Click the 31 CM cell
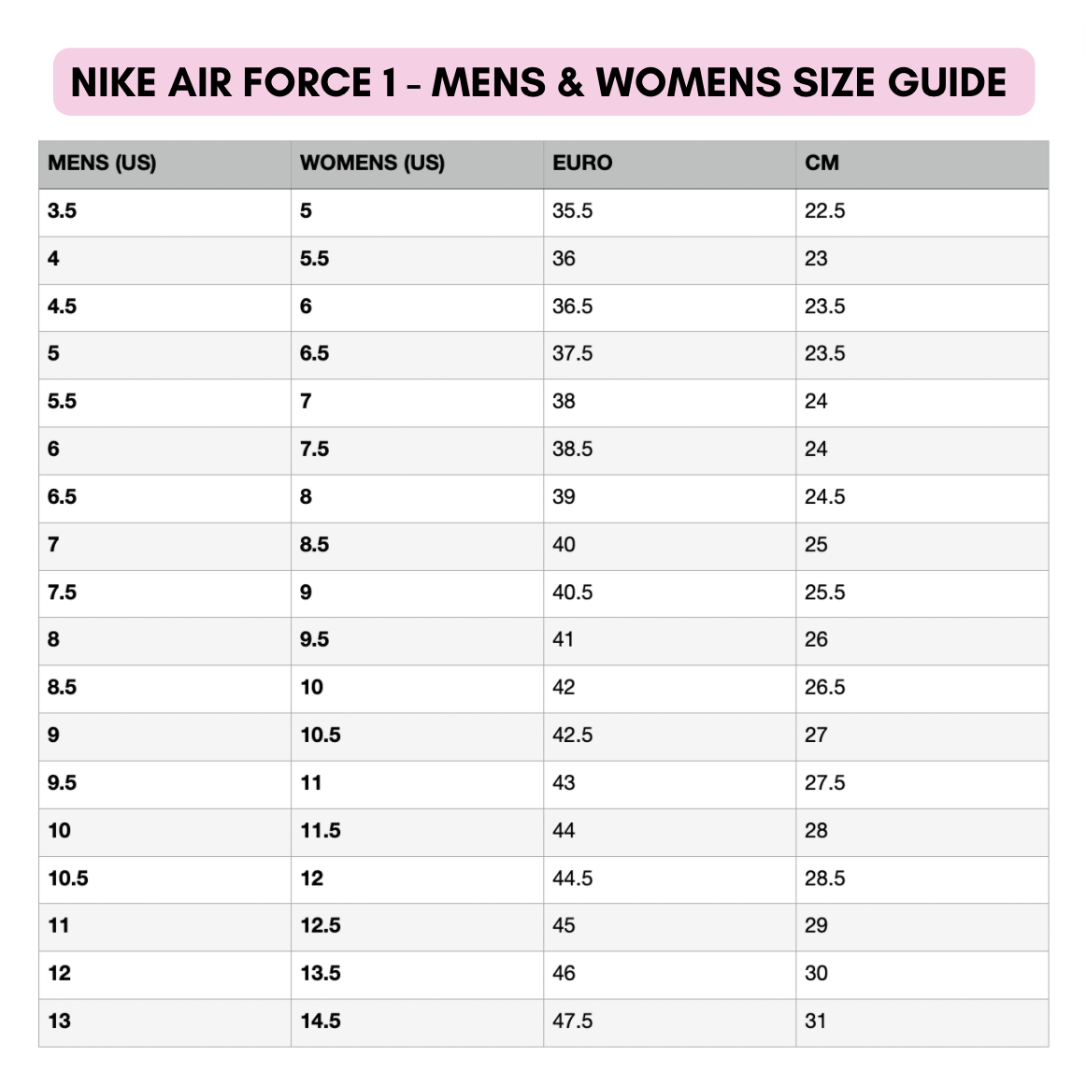 [816, 1022]
